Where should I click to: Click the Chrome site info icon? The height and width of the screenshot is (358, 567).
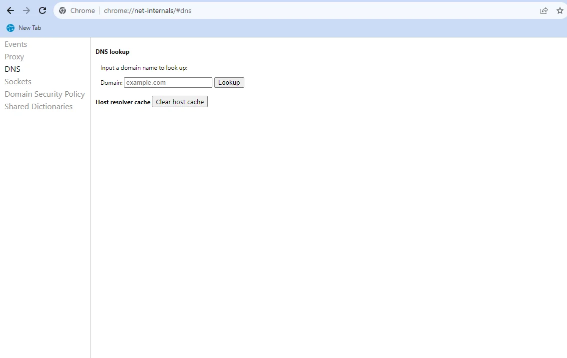62,10
